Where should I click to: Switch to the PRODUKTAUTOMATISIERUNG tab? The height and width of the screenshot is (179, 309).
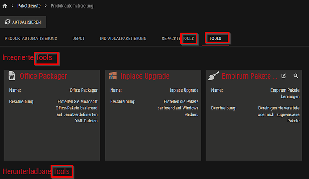(x=31, y=39)
